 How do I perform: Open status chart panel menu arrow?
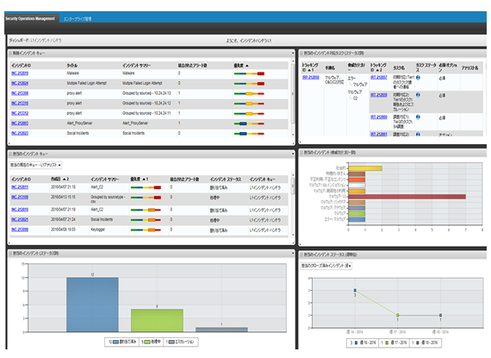click(x=293, y=253)
